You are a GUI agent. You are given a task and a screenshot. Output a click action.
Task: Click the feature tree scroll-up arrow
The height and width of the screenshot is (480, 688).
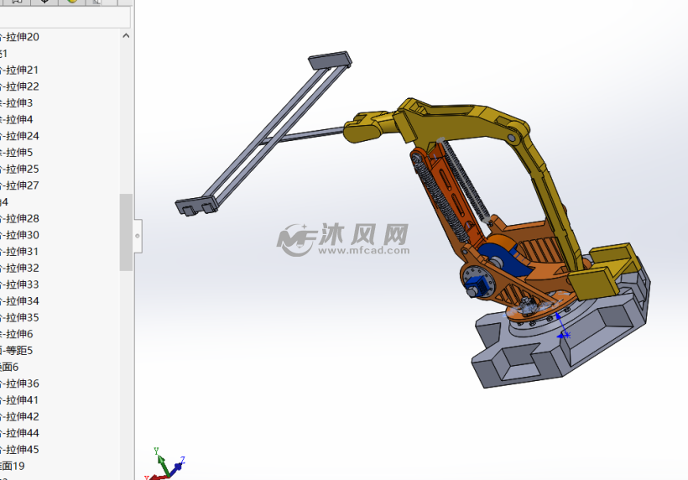(x=126, y=36)
